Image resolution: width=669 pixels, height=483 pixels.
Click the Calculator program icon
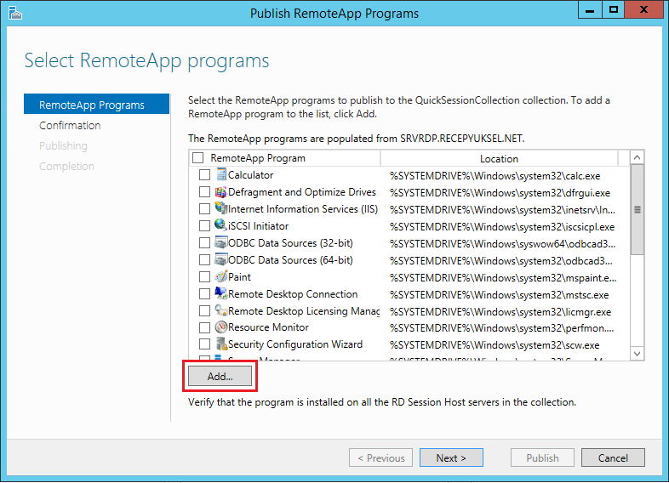221,174
